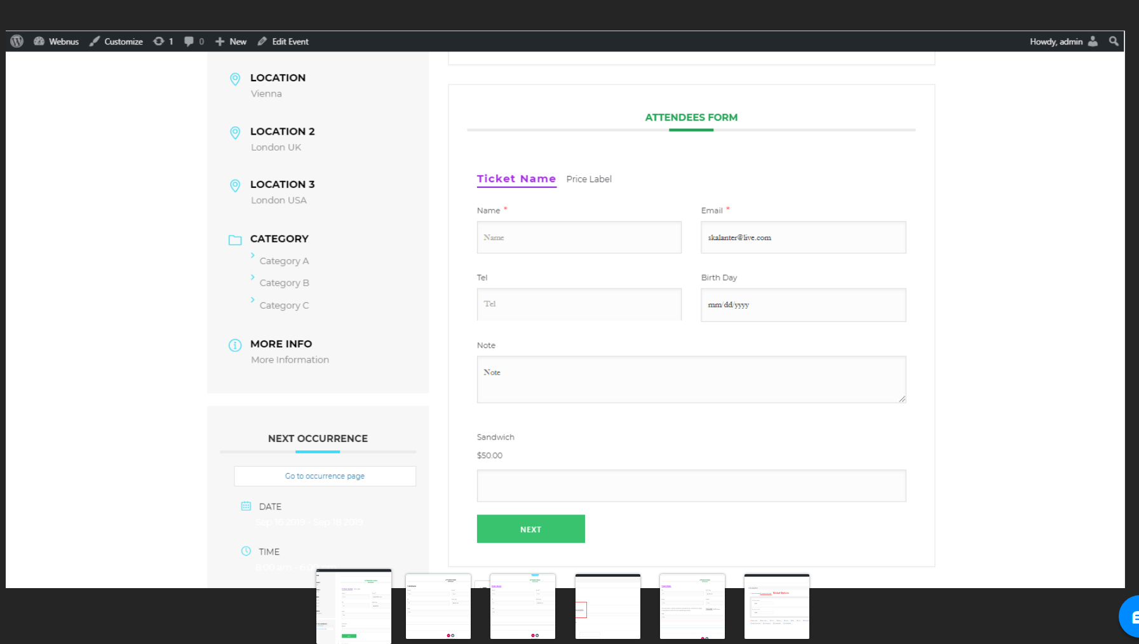The image size is (1139, 644).
Task: Open the New menu in the admin bar
Action: click(x=231, y=41)
